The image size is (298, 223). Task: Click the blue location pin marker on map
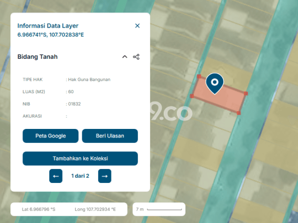click(215, 83)
